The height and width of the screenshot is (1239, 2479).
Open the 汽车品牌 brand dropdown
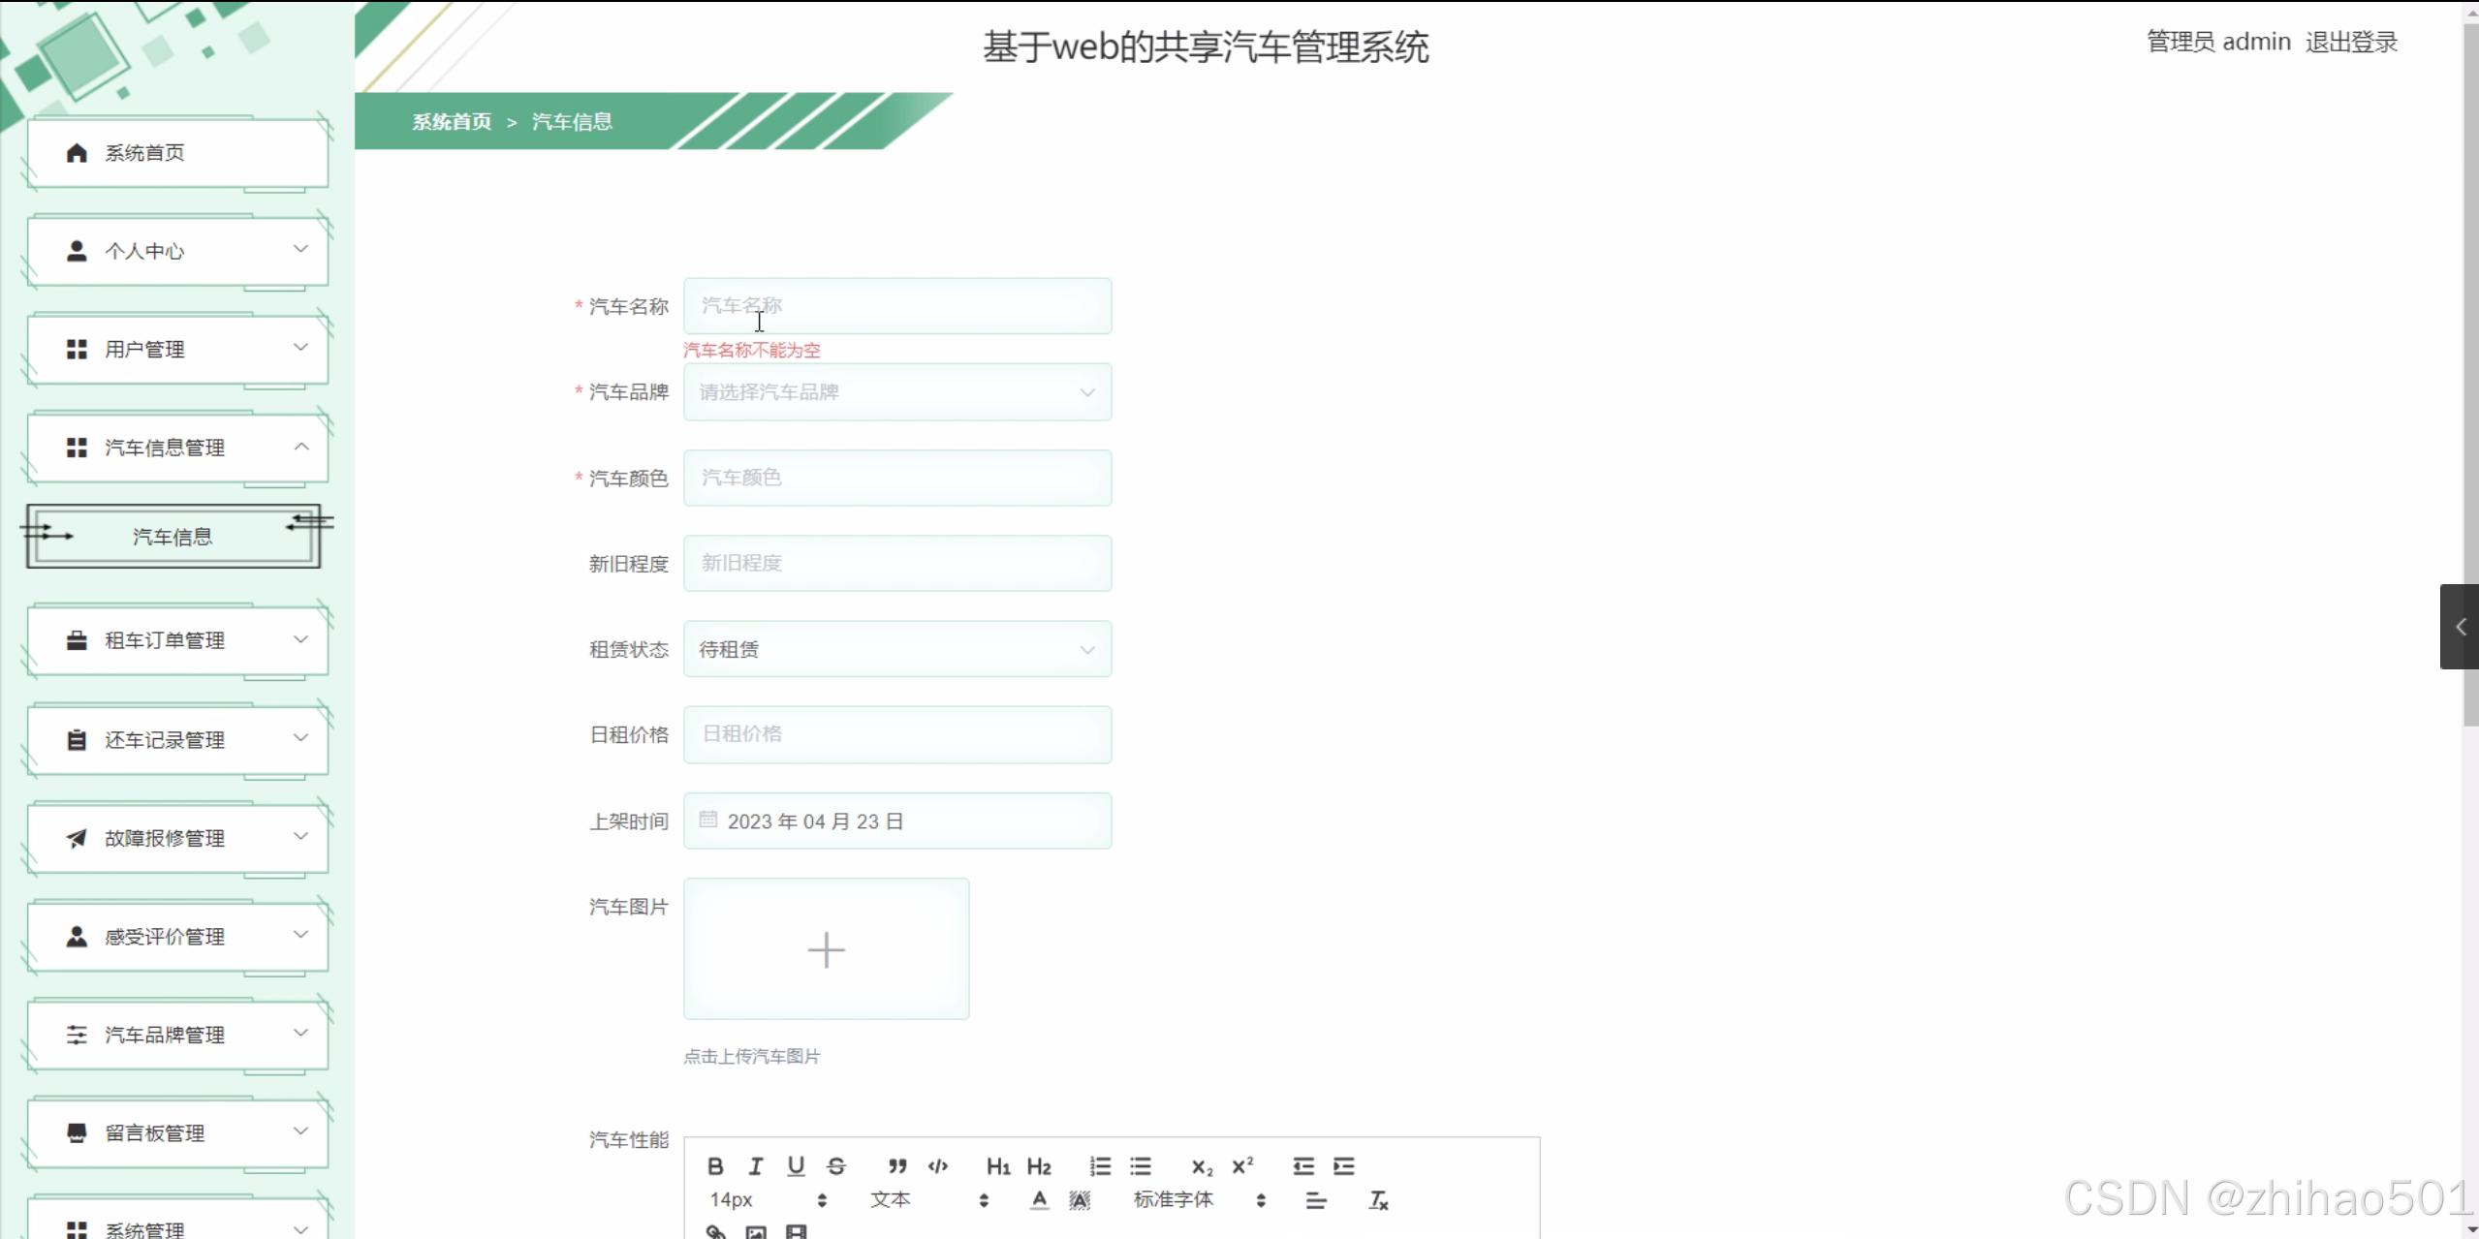click(x=896, y=392)
